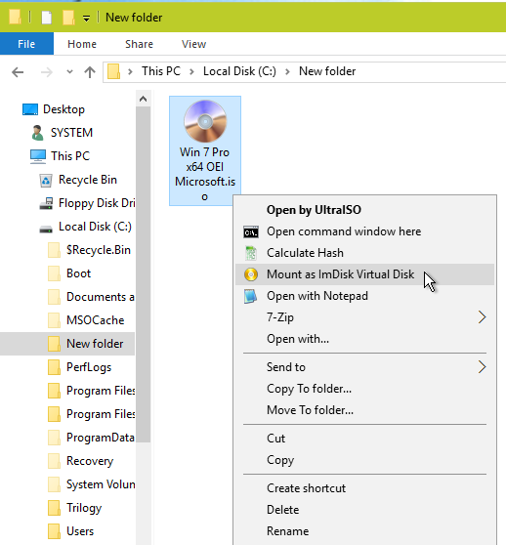Open the File ribbon tab
506x545 pixels.
[26, 44]
